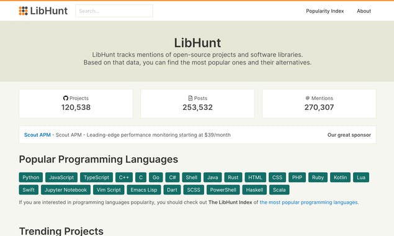Viewport: 394px width, 236px height.
Task: Click the 253,532 posts count
Action: click(x=197, y=107)
